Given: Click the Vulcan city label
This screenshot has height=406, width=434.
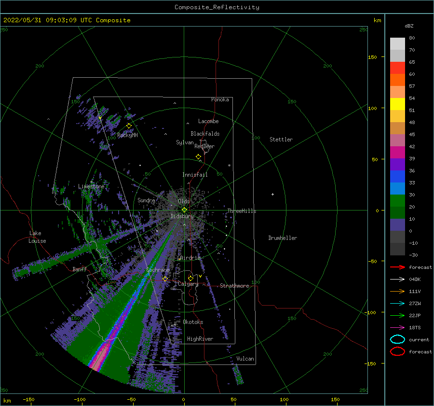Looking at the screenshot, I should point(245,359).
